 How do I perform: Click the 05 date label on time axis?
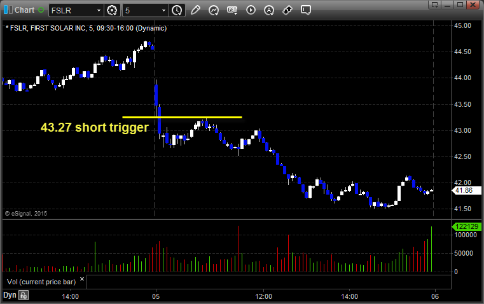[x=156, y=296]
